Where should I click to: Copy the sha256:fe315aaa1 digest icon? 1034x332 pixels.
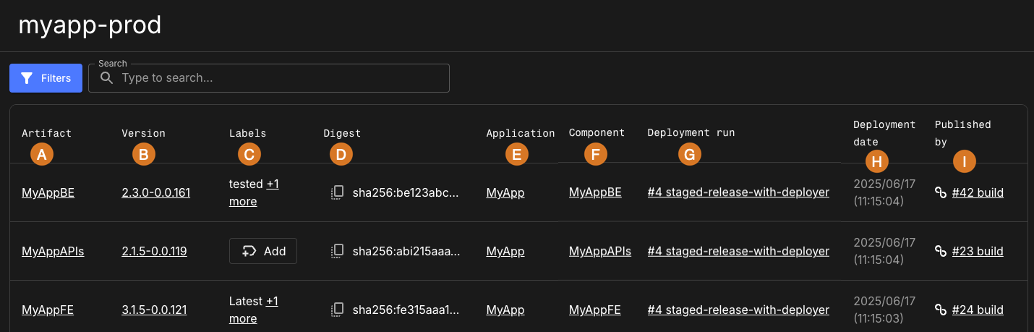(x=337, y=310)
